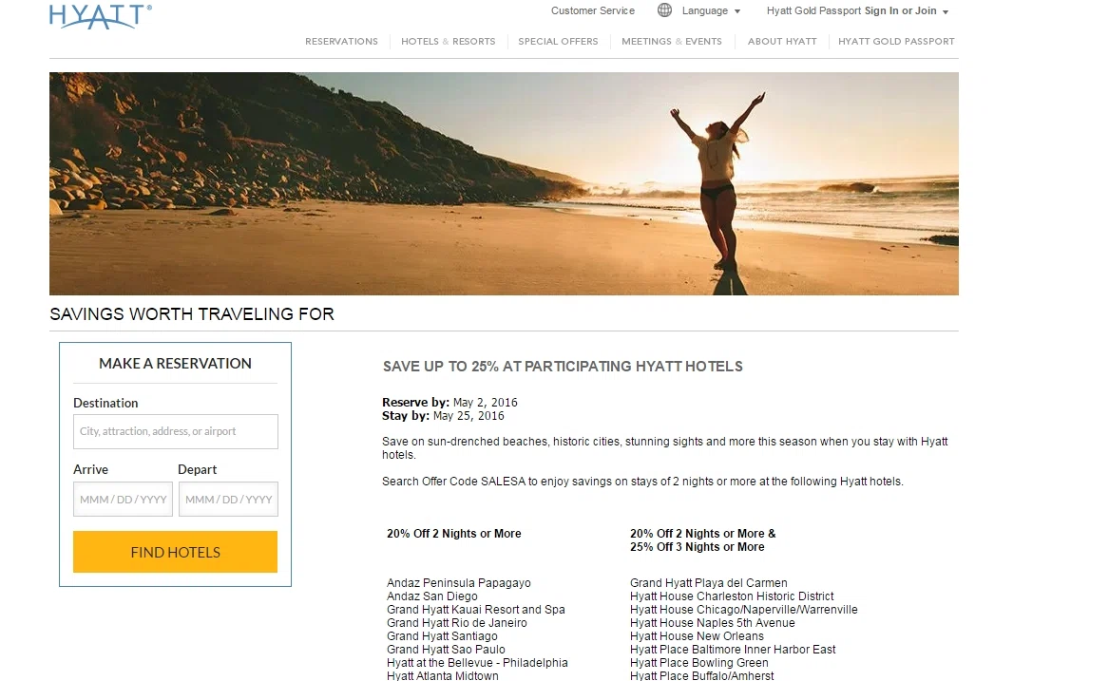Open the Hotels & Resorts menu
The width and height of the screenshot is (1109, 681).
449,41
